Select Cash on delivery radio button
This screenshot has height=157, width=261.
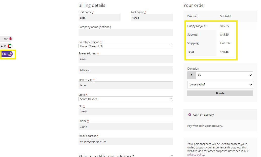click(190, 115)
